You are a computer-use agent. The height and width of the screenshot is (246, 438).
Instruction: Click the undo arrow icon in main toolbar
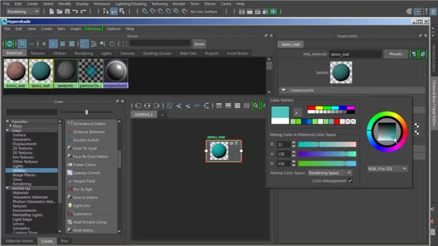tap(75, 12)
